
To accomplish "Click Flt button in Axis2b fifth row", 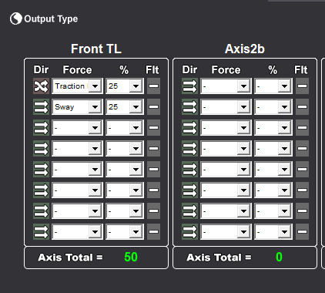I will coord(302,170).
